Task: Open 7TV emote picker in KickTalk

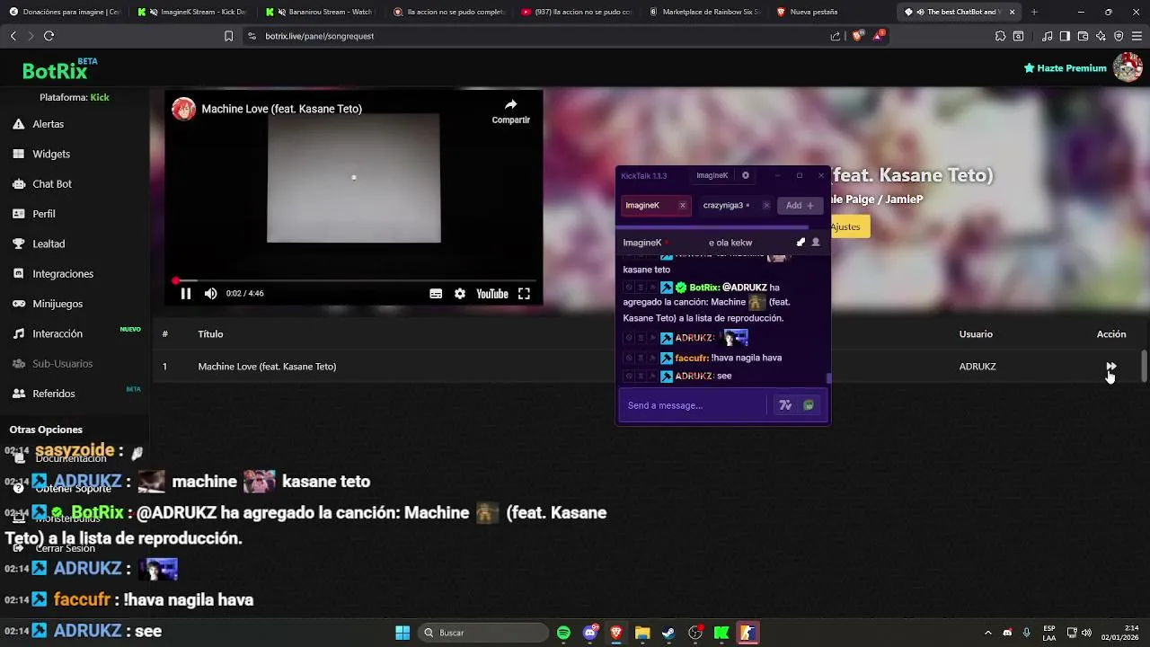Action: [x=785, y=405]
